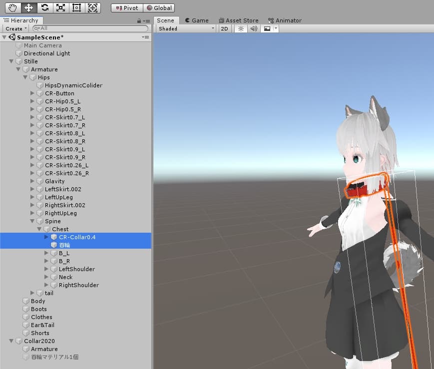This screenshot has width=434, height=369.
Task: Select the Glavity object
Action: click(x=55, y=181)
